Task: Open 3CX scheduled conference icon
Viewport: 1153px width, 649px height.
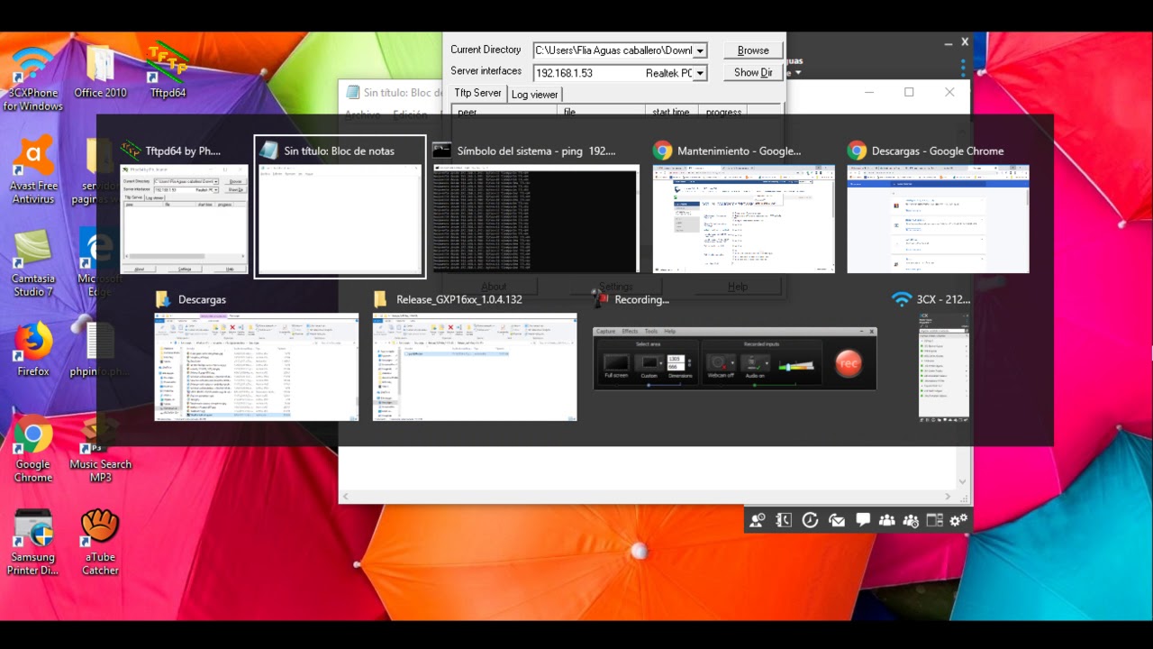Action: pyautogui.click(x=911, y=520)
